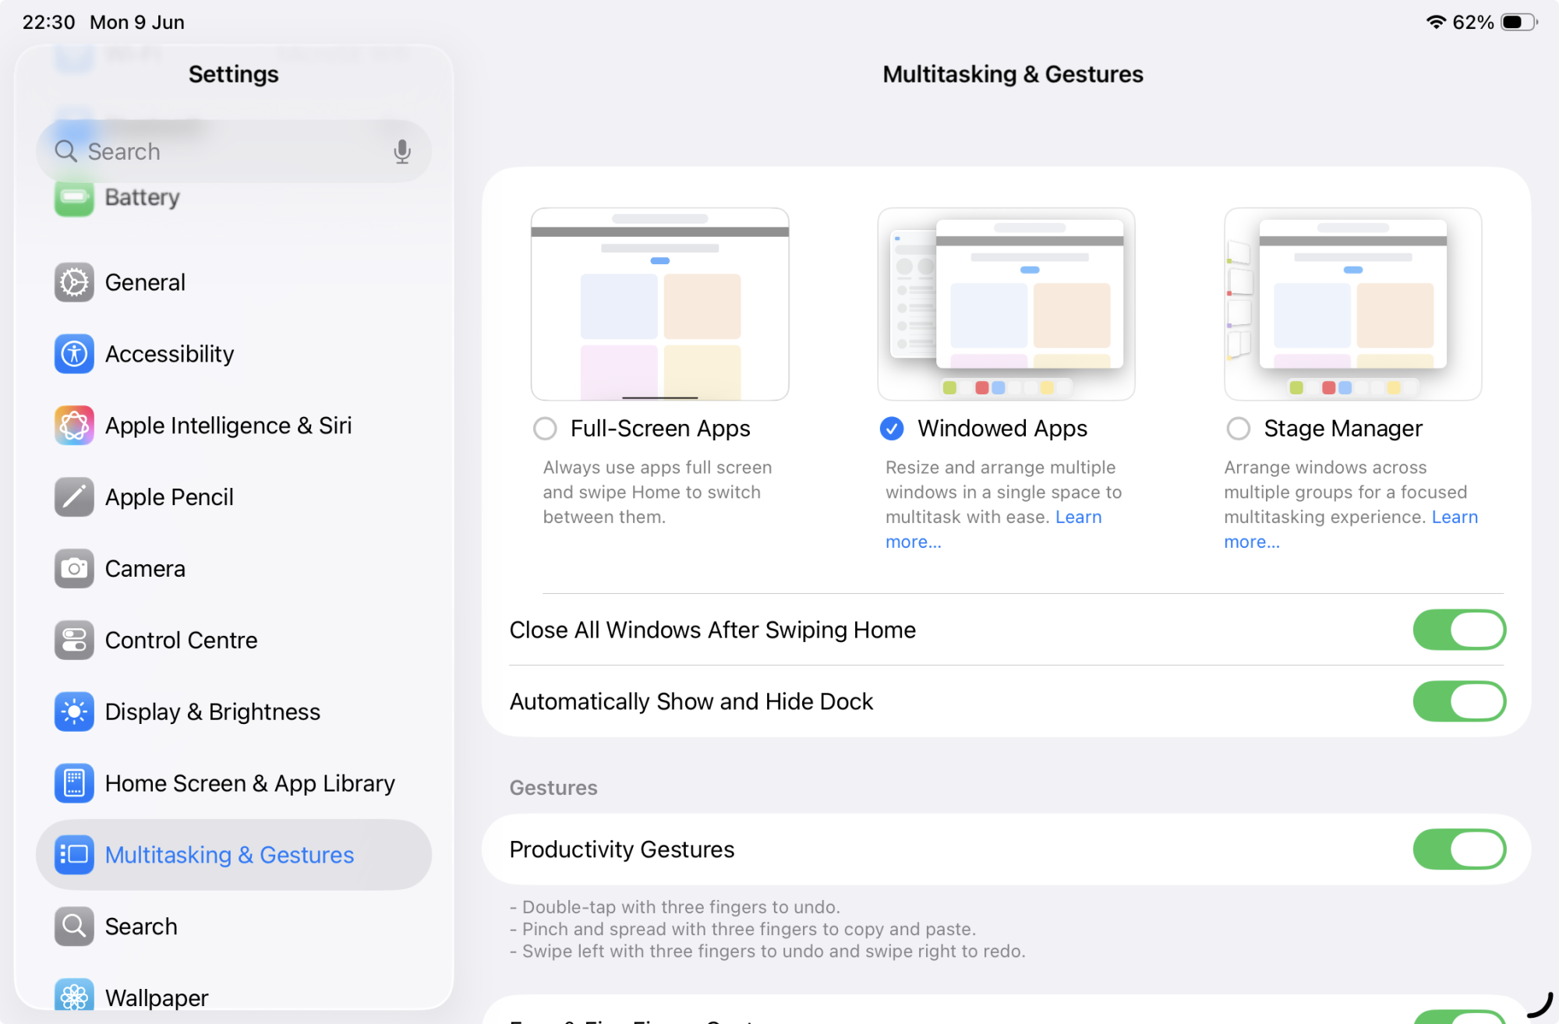Select the Apple Pencil icon

click(74, 497)
